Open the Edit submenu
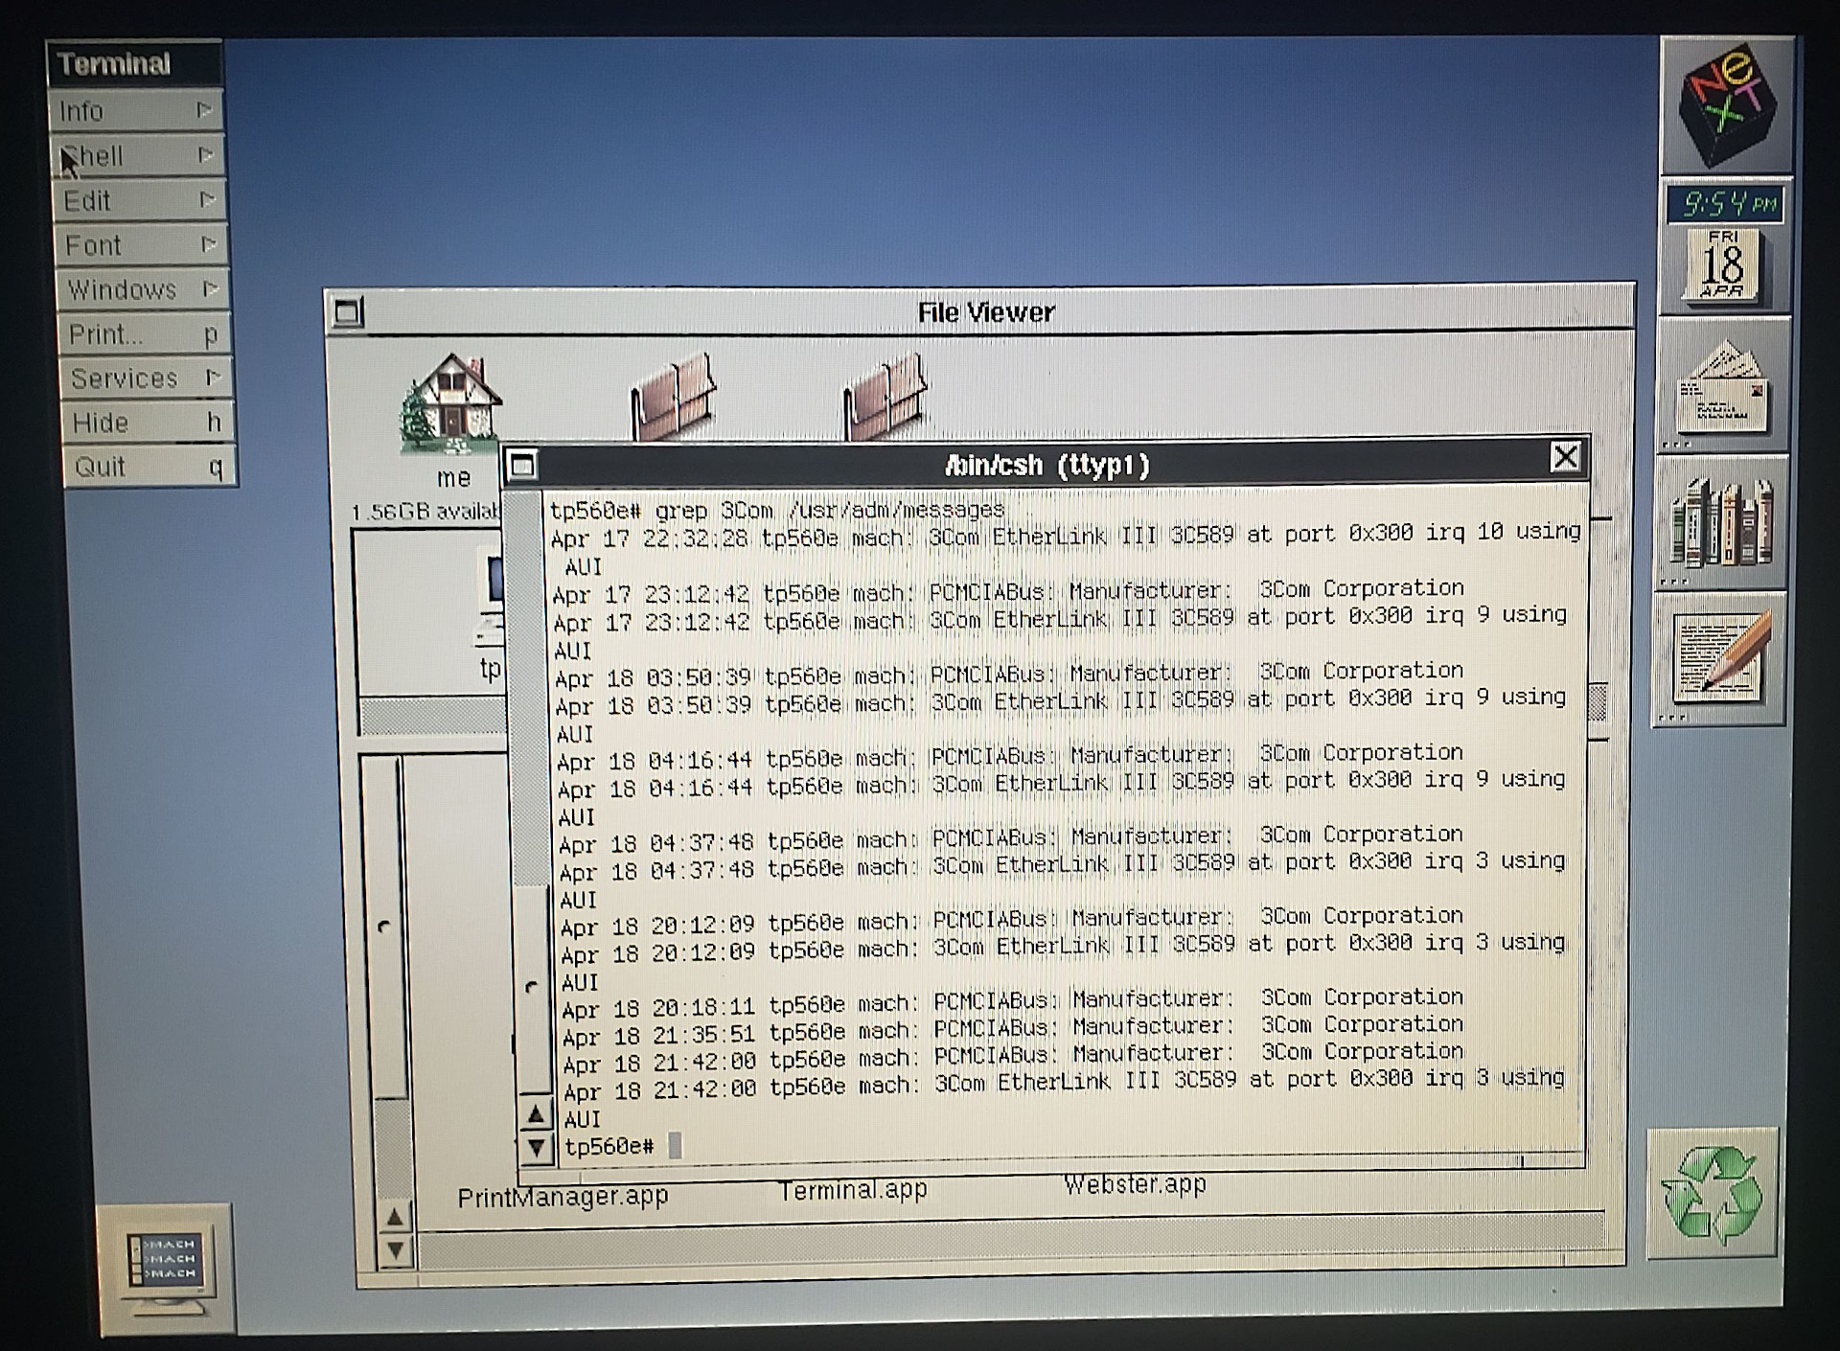This screenshot has height=1351, width=1840. 142,200
